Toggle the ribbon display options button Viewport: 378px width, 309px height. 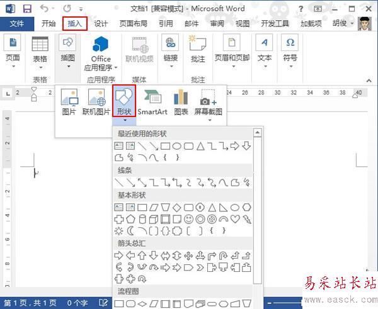pos(318,9)
